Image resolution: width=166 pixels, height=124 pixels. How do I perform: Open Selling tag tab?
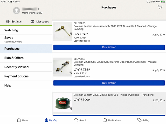coord(139,120)
